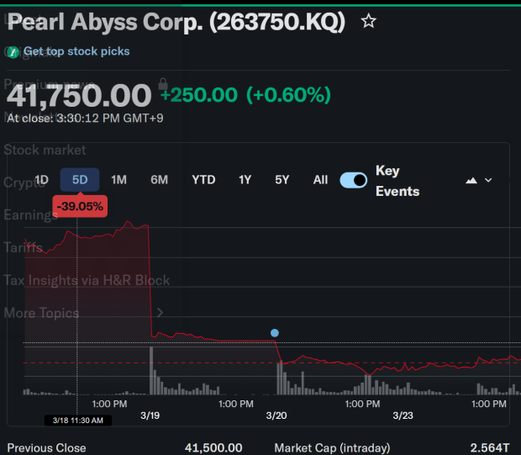Click Pearl Abyss Corp. title heading
The height and width of the screenshot is (455, 521).
pyautogui.click(x=176, y=22)
